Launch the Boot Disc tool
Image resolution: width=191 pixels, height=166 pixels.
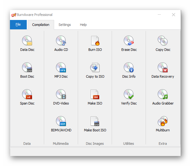coord(27,70)
